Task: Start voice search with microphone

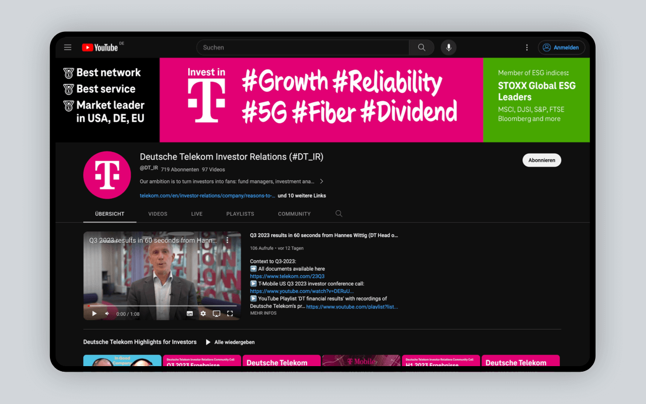Action: (x=449, y=47)
